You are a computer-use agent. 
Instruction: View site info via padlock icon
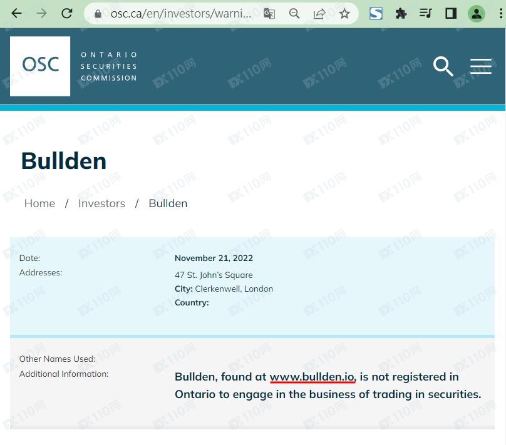97,14
